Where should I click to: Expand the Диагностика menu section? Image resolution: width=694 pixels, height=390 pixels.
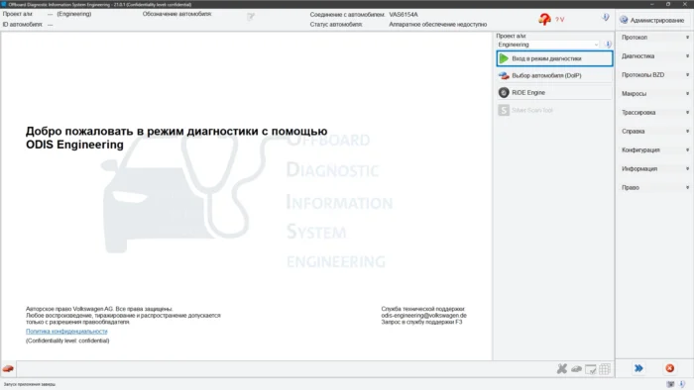(654, 56)
